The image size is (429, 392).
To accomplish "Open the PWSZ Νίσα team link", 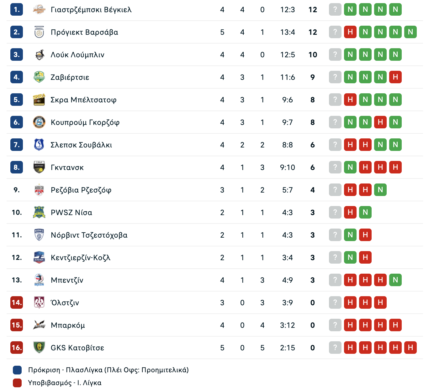I will pyautogui.click(x=71, y=213).
